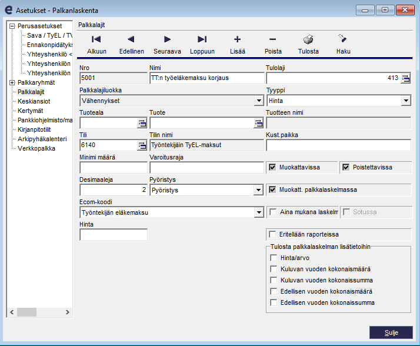Open Verkkopalkka in the settings tree
This screenshot has width=420, height=346.
36,148
